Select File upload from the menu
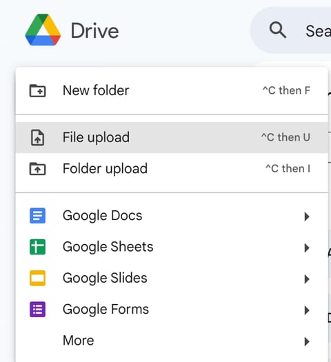Screen dimensions: 331x362 tap(172, 138)
